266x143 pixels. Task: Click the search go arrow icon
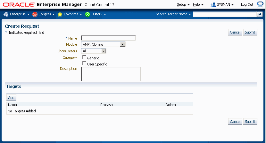pos(260,14)
